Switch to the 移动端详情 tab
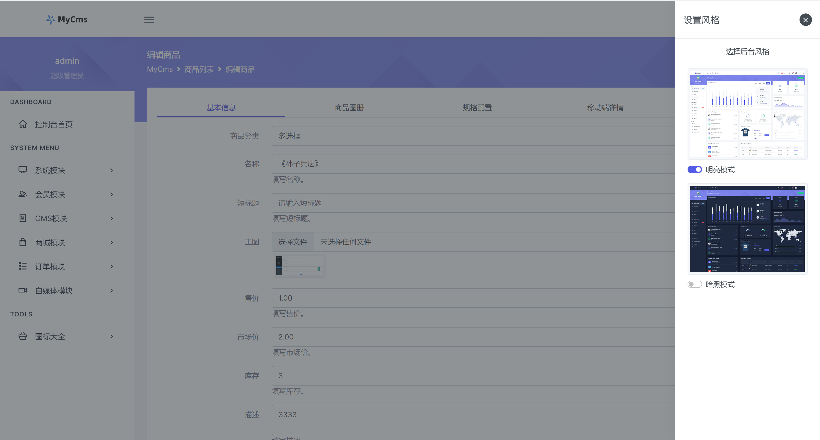The image size is (820, 440). pyautogui.click(x=605, y=108)
